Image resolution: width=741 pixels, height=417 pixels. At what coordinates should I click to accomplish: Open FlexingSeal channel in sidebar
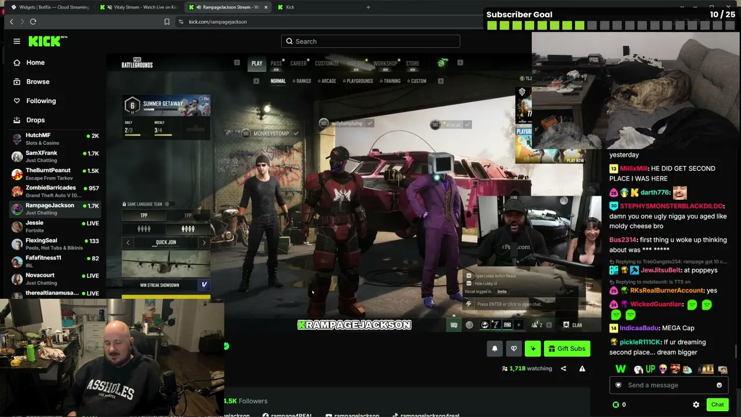pyautogui.click(x=55, y=244)
